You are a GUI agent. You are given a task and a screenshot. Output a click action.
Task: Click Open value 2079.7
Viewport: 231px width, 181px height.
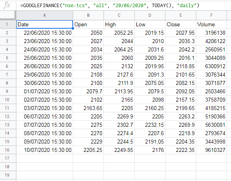[88, 91]
